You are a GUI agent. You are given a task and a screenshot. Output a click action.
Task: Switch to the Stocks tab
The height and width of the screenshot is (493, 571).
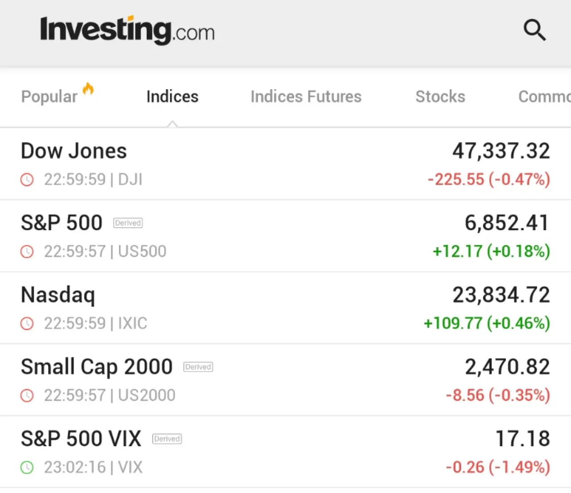pyautogui.click(x=440, y=96)
